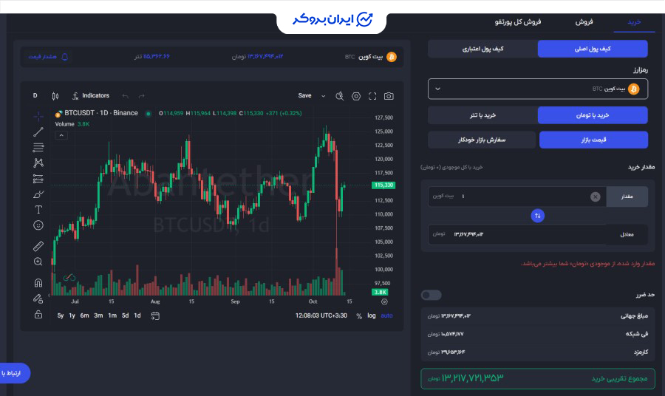
Task: Select the trend line drawing tool
Action: [38, 132]
